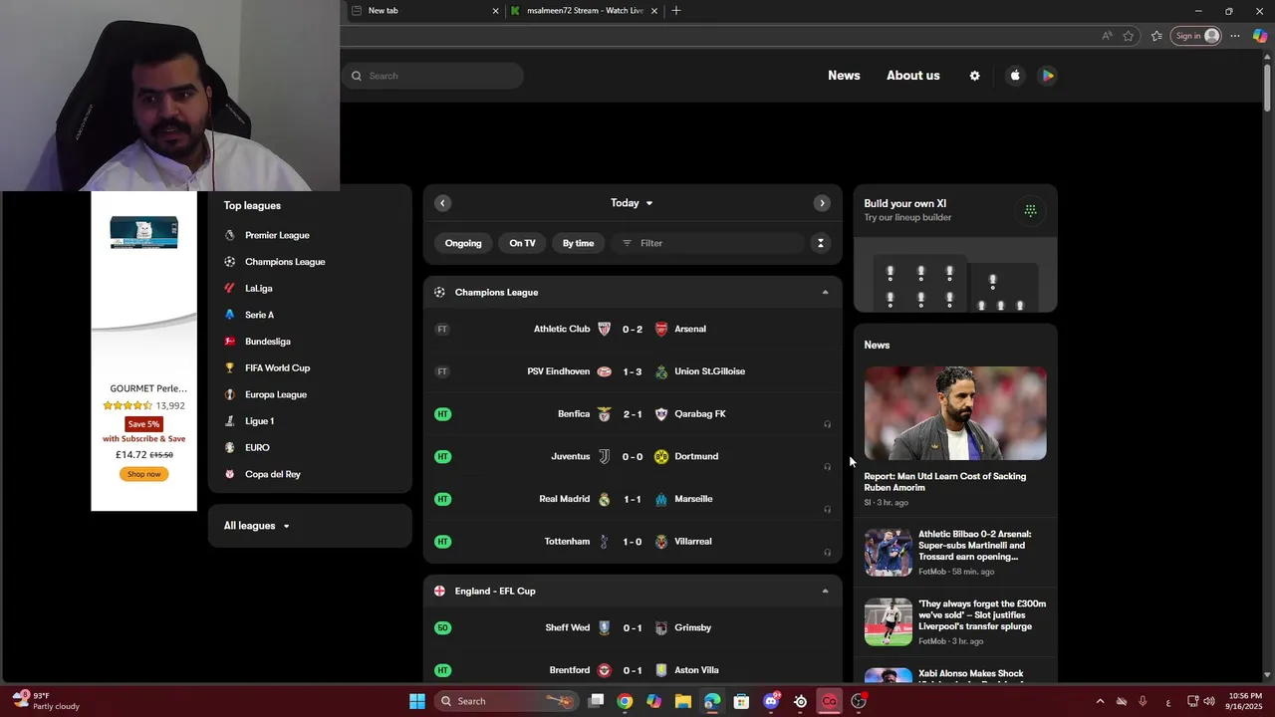This screenshot has width=1275, height=717.
Task: Open Microsoft Store from taskbar
Action: coord(741,701)
